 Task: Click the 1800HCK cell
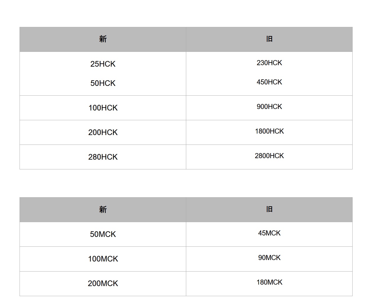point(269,132)
